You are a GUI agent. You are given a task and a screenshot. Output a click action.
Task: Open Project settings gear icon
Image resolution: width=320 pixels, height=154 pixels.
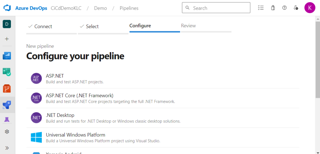7,132
